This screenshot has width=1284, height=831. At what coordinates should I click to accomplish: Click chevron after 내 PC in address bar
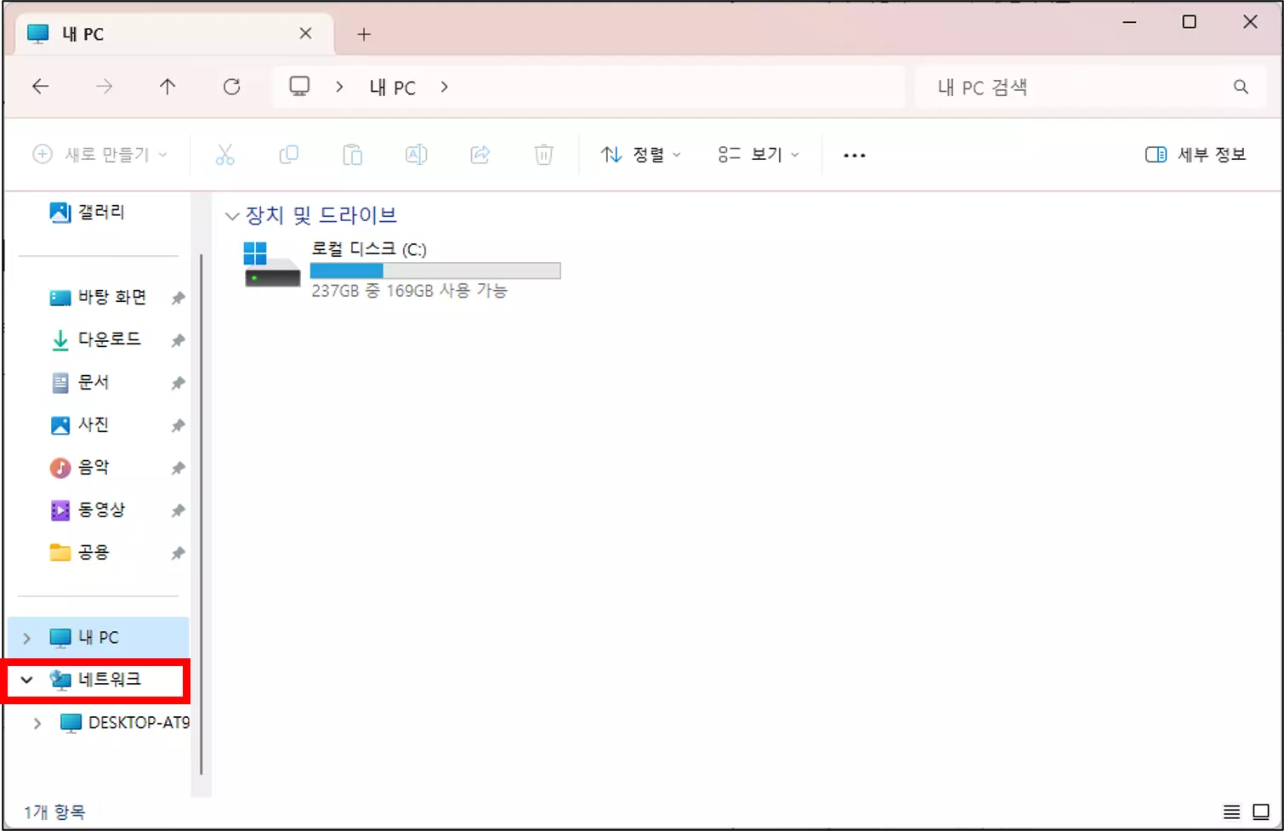point(444,87)
